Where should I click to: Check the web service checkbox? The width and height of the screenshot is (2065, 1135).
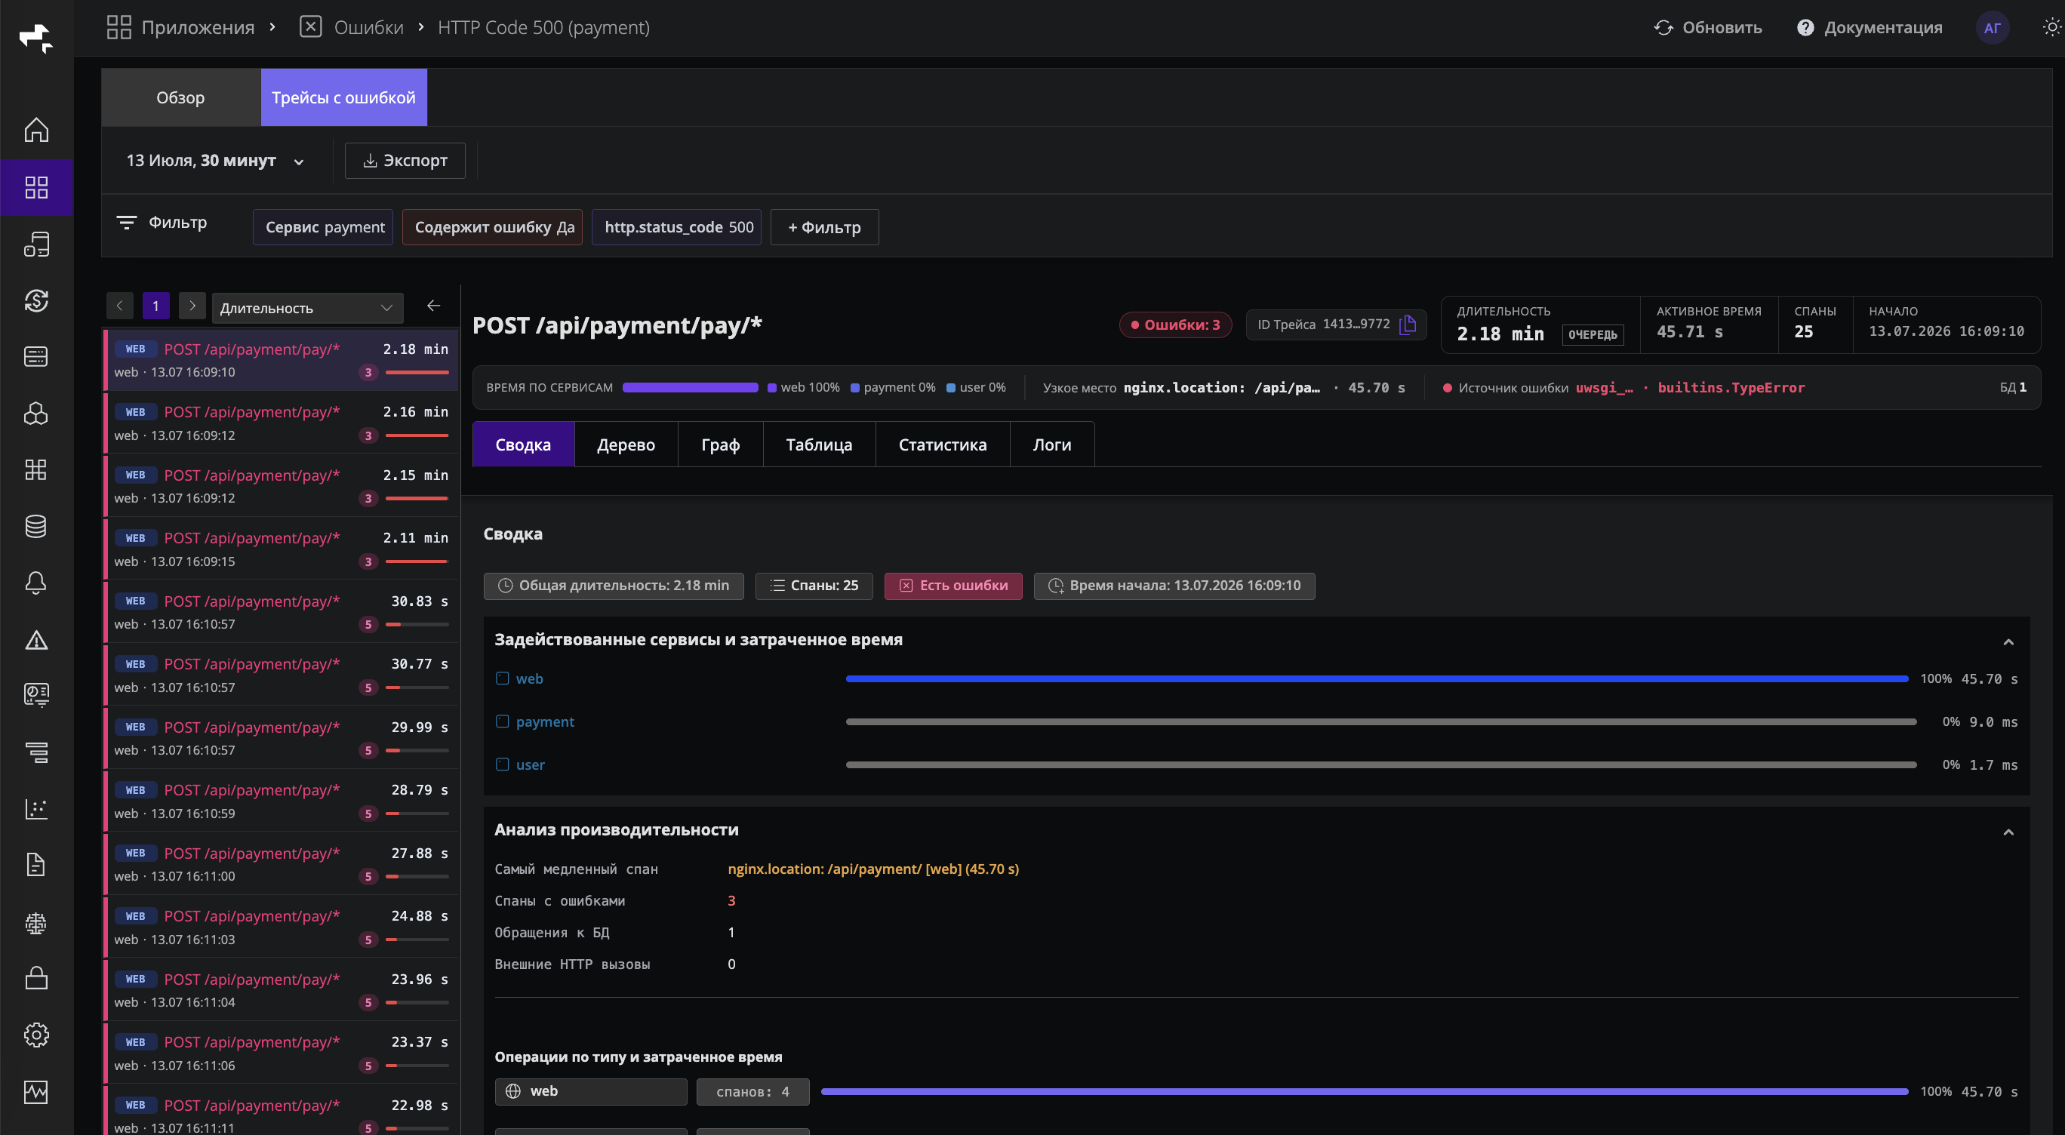(503, 679)
